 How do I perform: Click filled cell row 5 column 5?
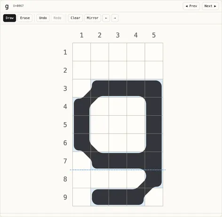point(154,125)
